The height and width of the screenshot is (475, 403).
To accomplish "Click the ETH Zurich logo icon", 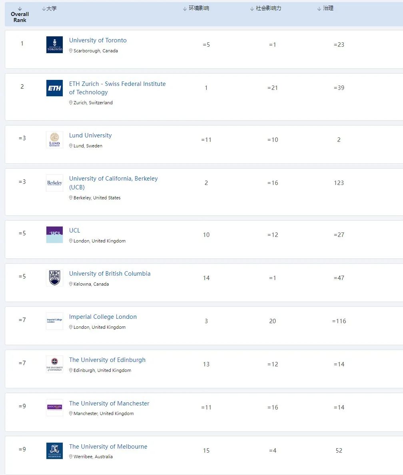I will tap(54, 88).
